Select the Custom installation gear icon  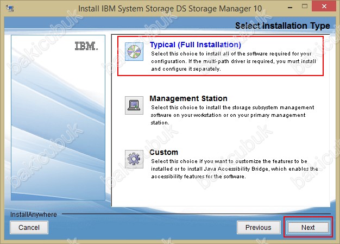pos(134,159)
